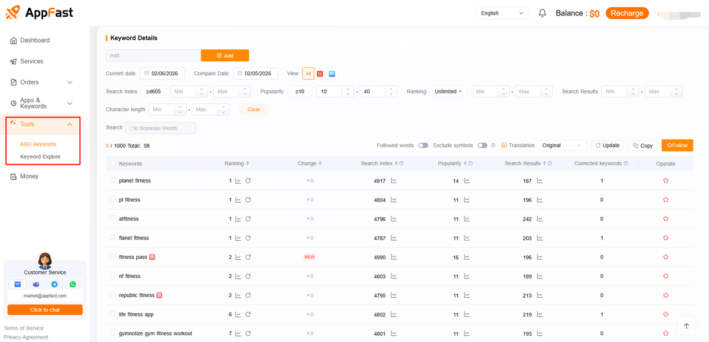This screenshot has width=709, height=342.
Task: Expand the Ranking Unlimited dropdown
Action: 448,92
